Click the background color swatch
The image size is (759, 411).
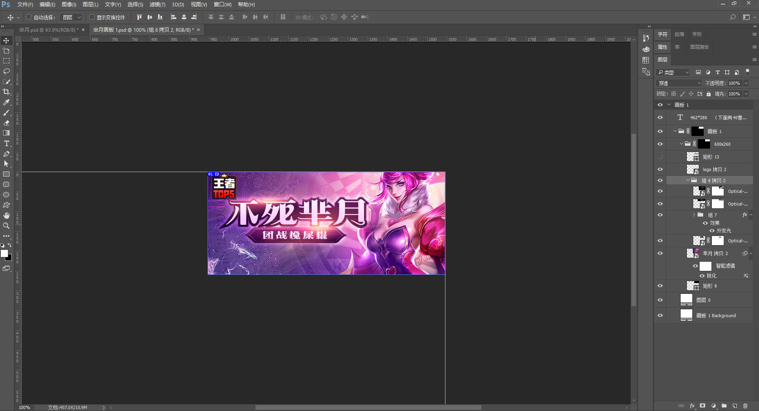coord(10,259)
